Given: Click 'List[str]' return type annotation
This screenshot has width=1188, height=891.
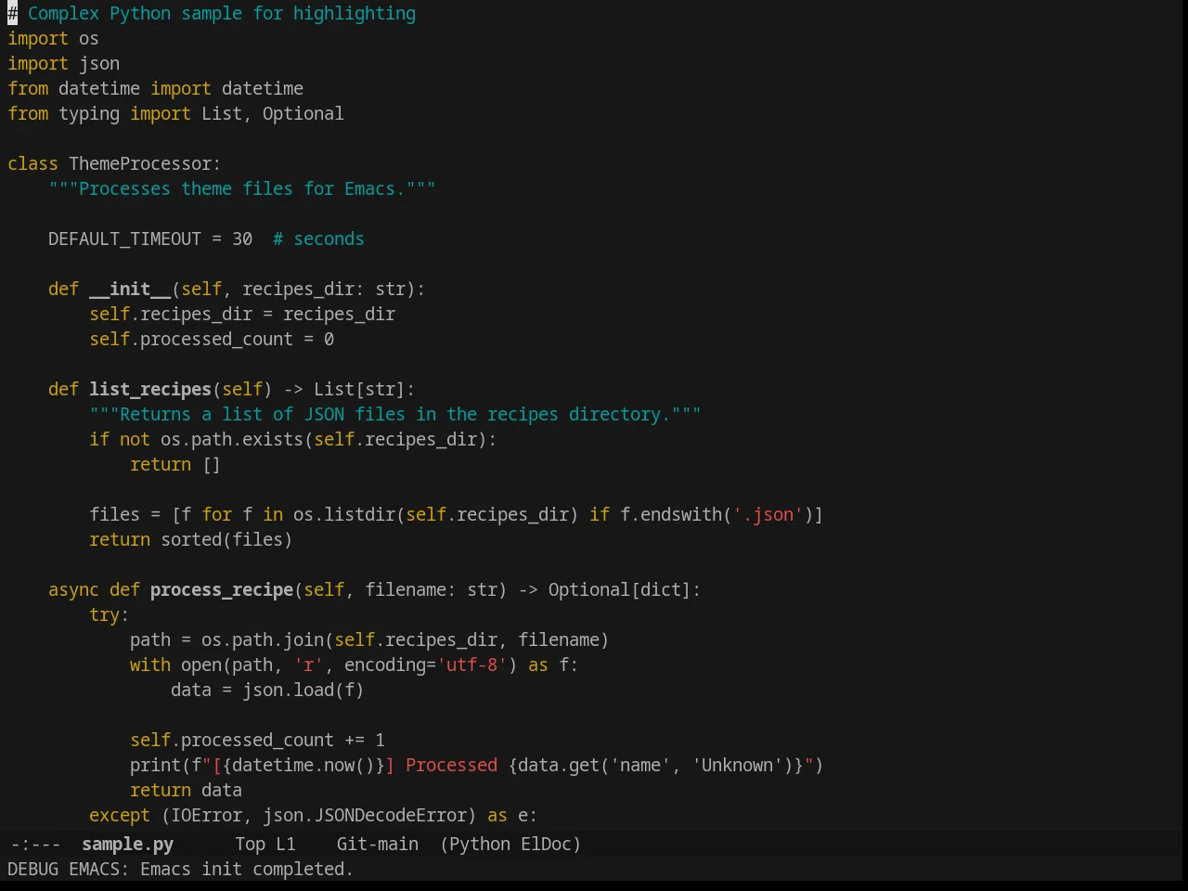Looking at the screenshot, I should pyautogui.click(x=359, y=389).
